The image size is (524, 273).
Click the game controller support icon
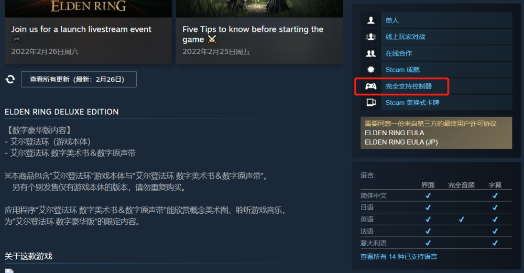(370, 86)
